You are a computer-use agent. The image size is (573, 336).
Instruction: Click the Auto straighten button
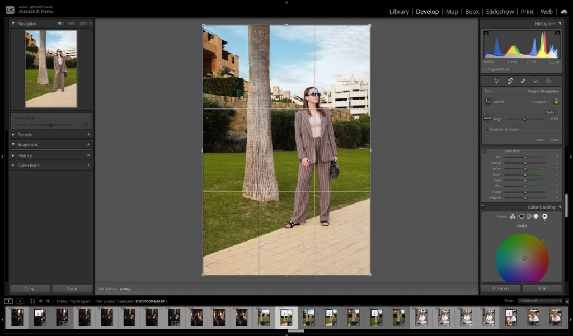(551, 112)
